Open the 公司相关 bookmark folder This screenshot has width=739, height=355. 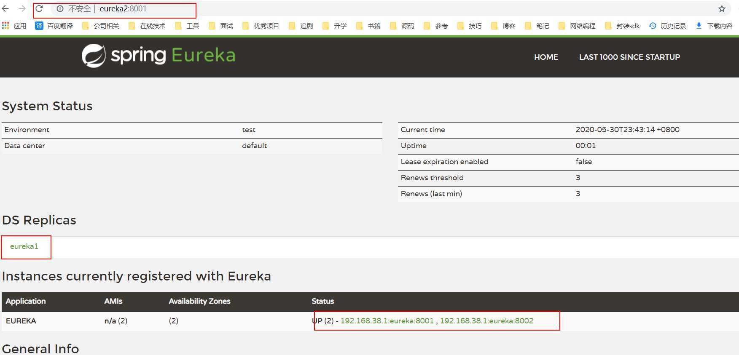100,26
